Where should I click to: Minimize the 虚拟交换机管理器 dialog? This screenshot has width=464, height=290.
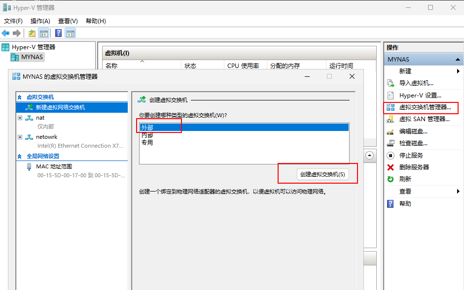[307, 77]
